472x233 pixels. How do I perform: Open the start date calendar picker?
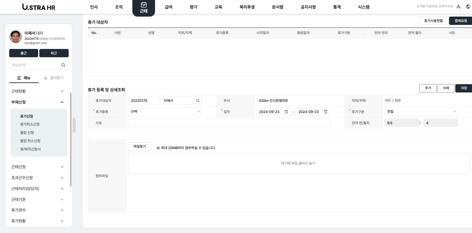[286, 112]
